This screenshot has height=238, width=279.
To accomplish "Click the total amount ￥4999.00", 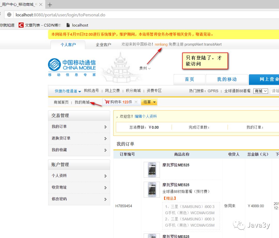I will click(256, 206).
